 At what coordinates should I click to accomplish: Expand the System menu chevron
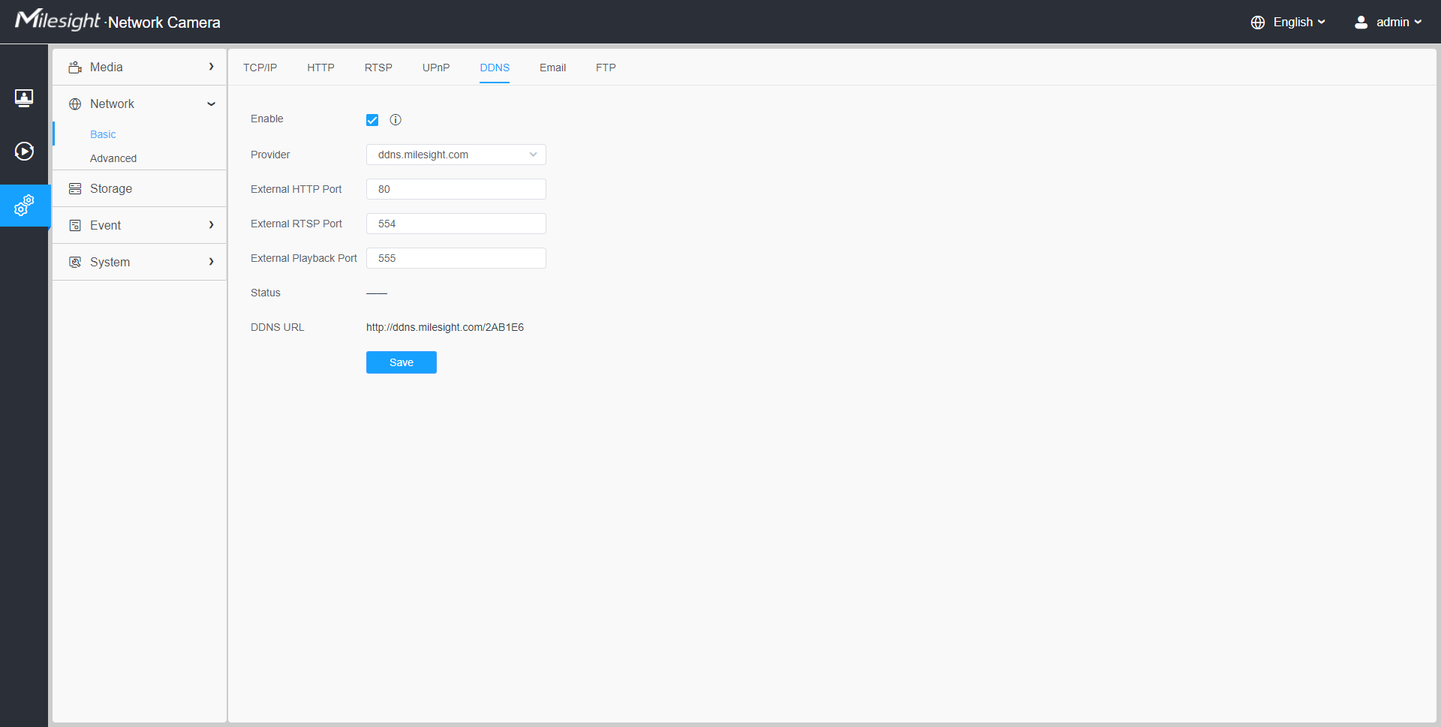(211, 262)
